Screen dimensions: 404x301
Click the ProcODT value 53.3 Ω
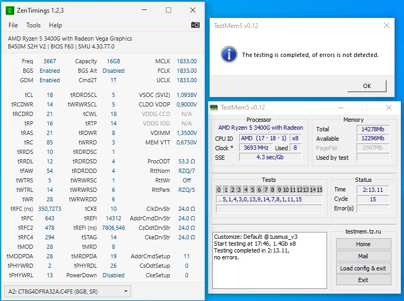186,161
